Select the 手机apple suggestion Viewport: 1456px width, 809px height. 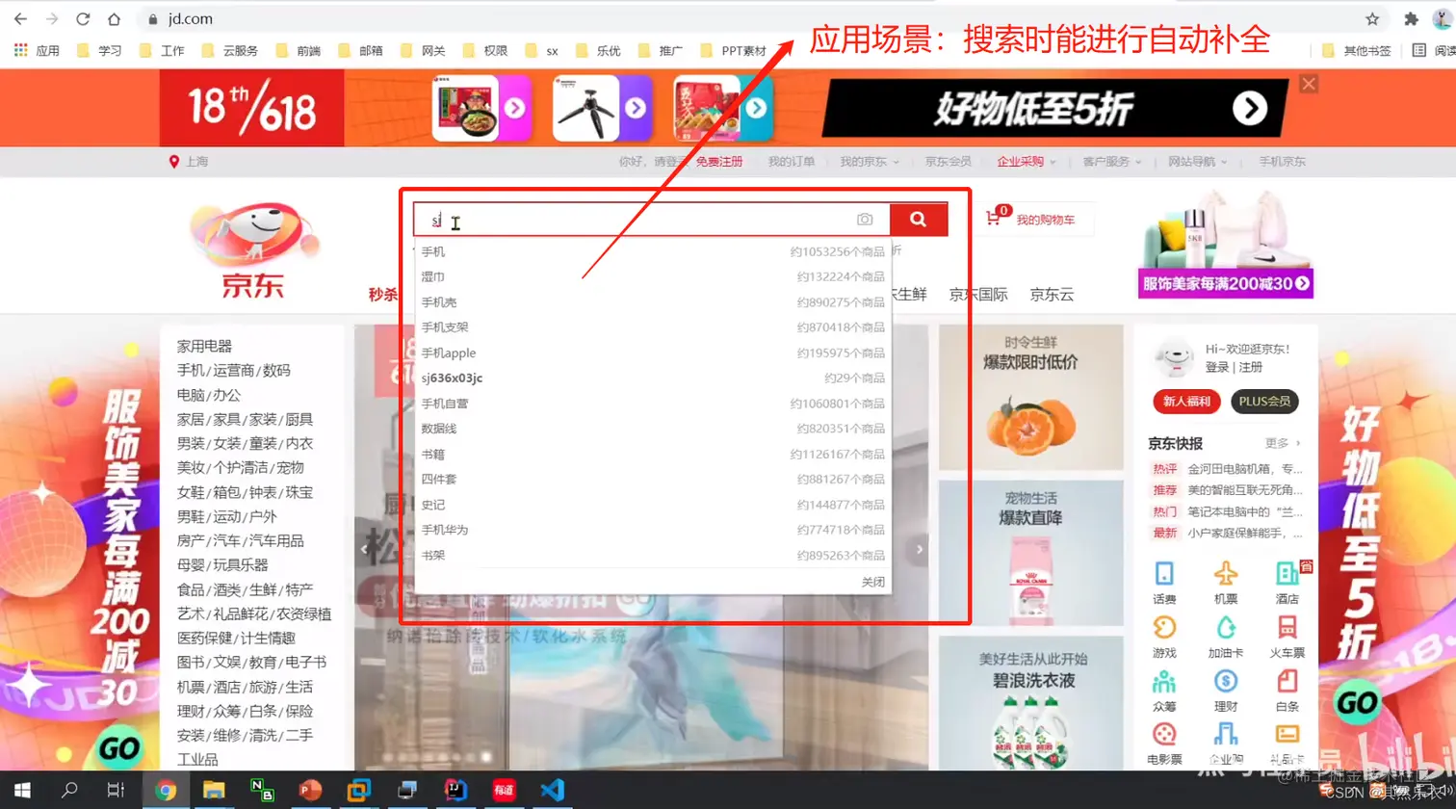[652, 352]
